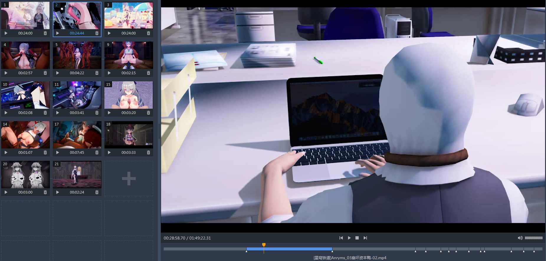Screen dimensions: 546x261
Task: Play clip 5 lasting 00:04:22
Action: [x=58, y=73]
